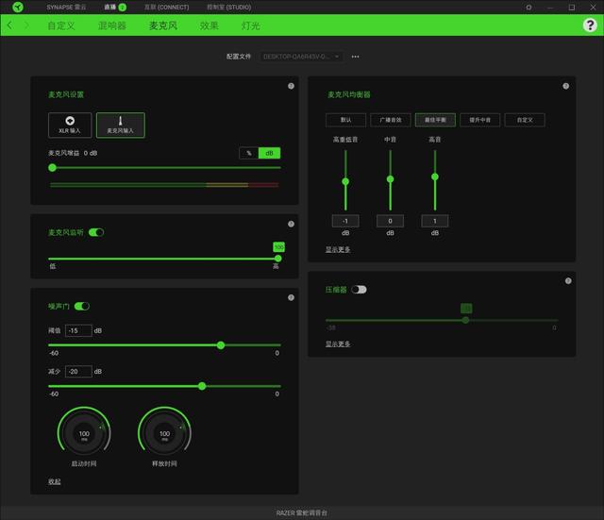Click the info icon in 压缩器 panel
This screenshot has width=604, height=520.
click(566, 280)
